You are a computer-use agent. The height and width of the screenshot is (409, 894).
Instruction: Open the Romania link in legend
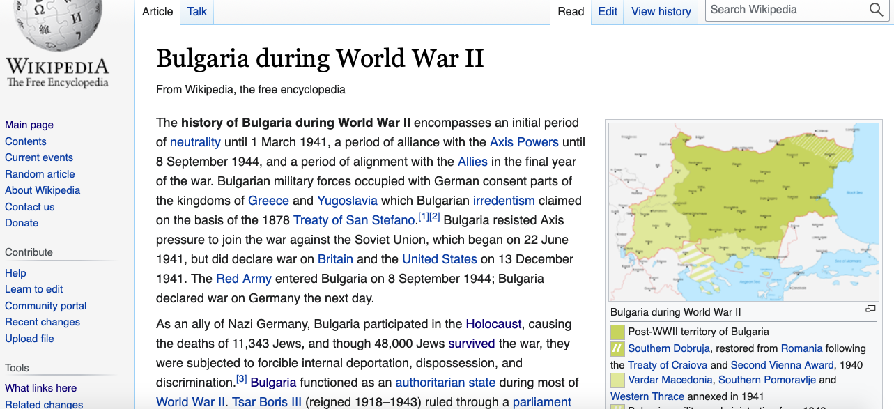[x=801, y=348]
